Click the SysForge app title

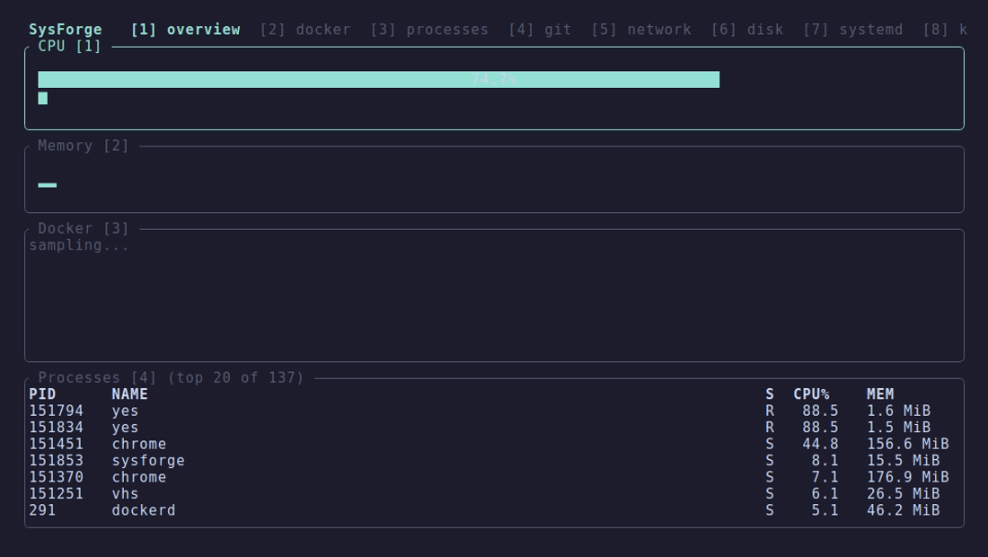click(x=66, y=30)
